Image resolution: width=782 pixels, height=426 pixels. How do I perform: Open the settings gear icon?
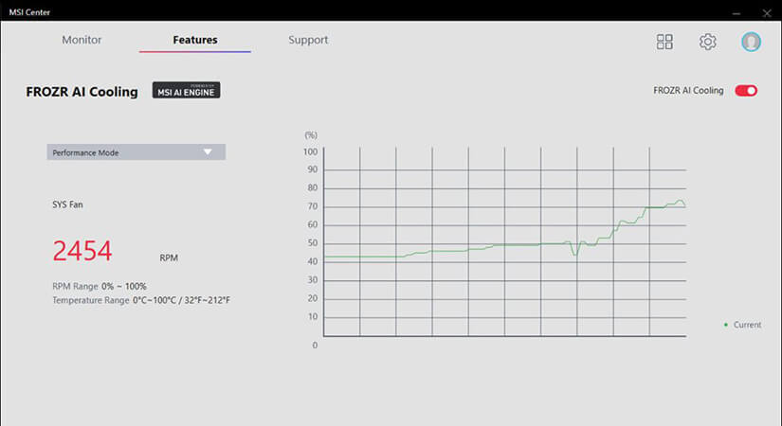pyautogui.click(x=707, y=42)
